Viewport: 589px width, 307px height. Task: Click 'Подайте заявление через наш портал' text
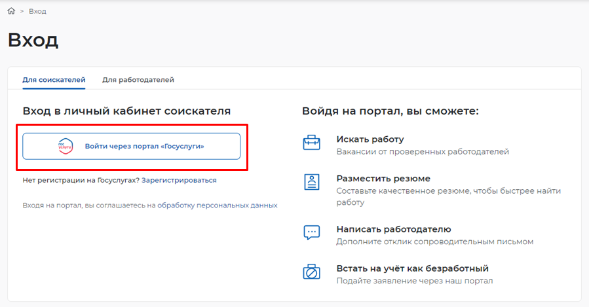(415, 281)
